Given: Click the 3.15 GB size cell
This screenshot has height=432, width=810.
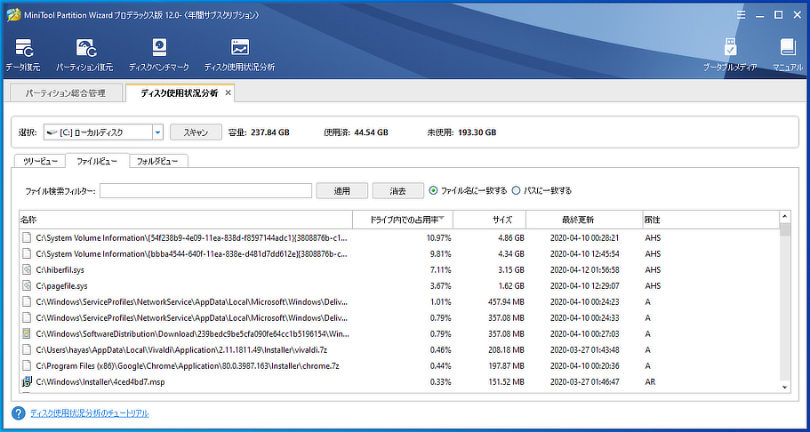Looking at the screenshot, I should coord(512,269).
